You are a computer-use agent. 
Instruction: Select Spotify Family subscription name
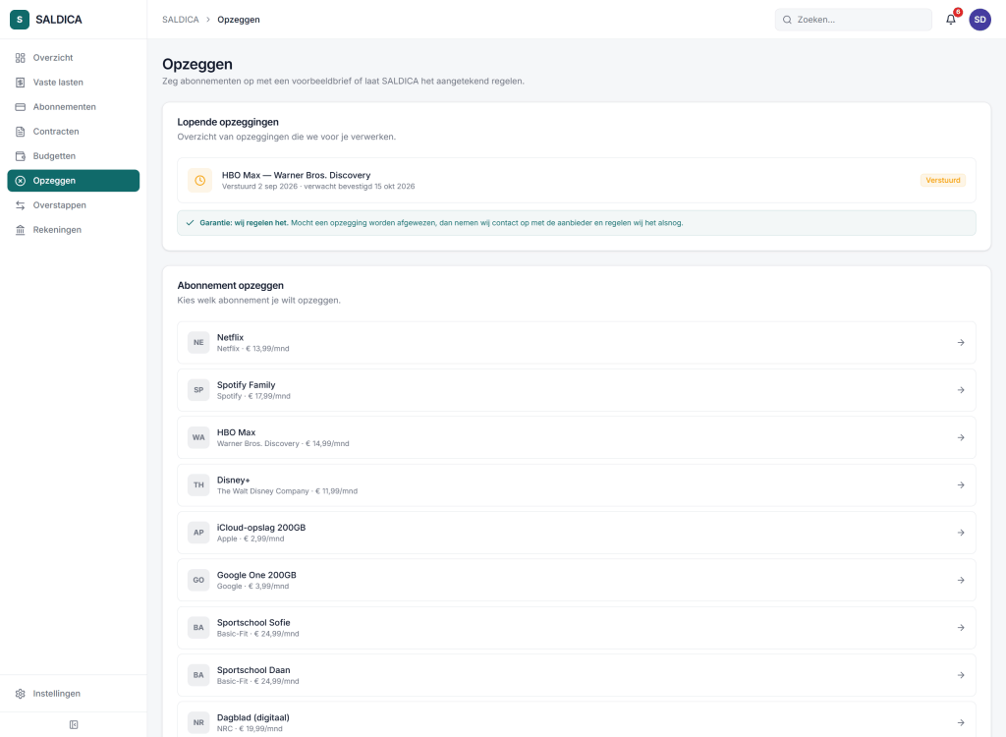[x=247, y=385]
